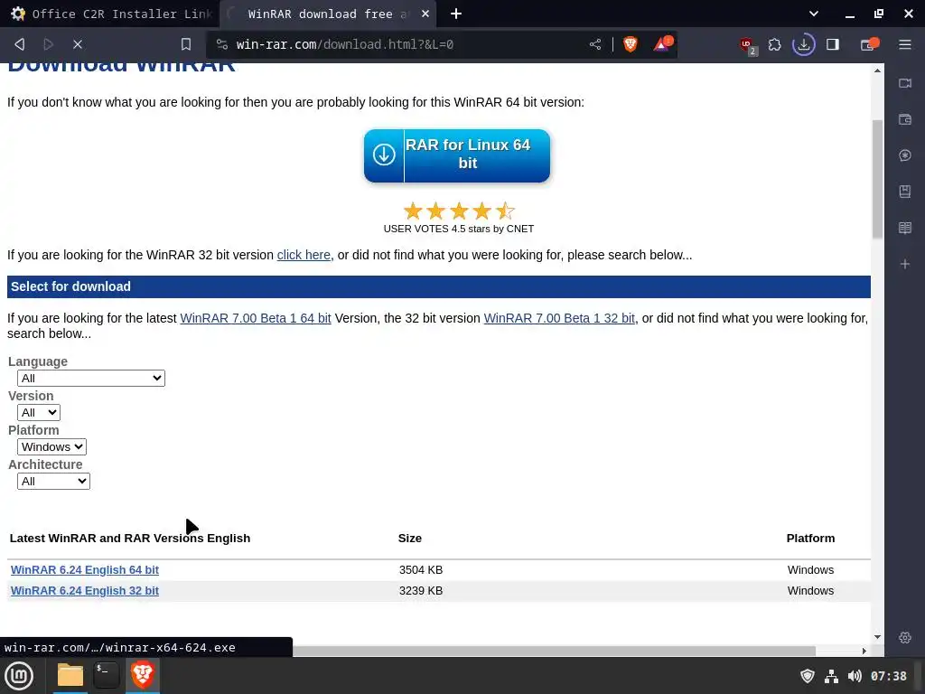Click 'USER VOTES 4.5 stars by CNET' text
The width and height of the screenshot is (925, 694).
(x=458, y=229)
